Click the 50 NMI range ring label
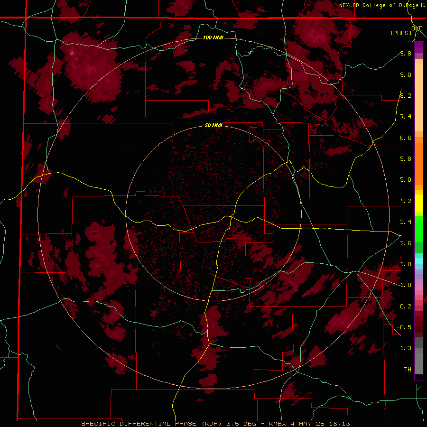Image resolution: width=427 pixels, height=427 pixels. click(x=213, y=126)
